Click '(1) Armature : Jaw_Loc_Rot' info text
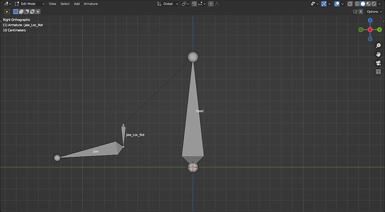The height and width of the screenshot is (212, 385). click(23, 25)
